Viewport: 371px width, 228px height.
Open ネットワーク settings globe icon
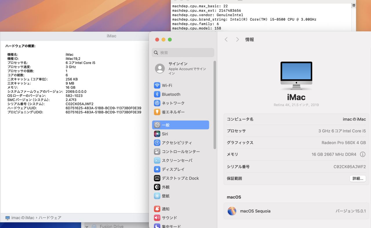point(157,103)
